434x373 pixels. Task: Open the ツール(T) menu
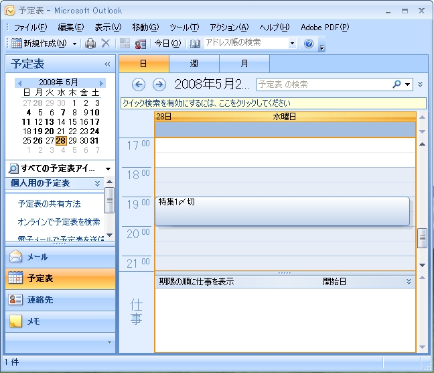click(x=184, y=28)
